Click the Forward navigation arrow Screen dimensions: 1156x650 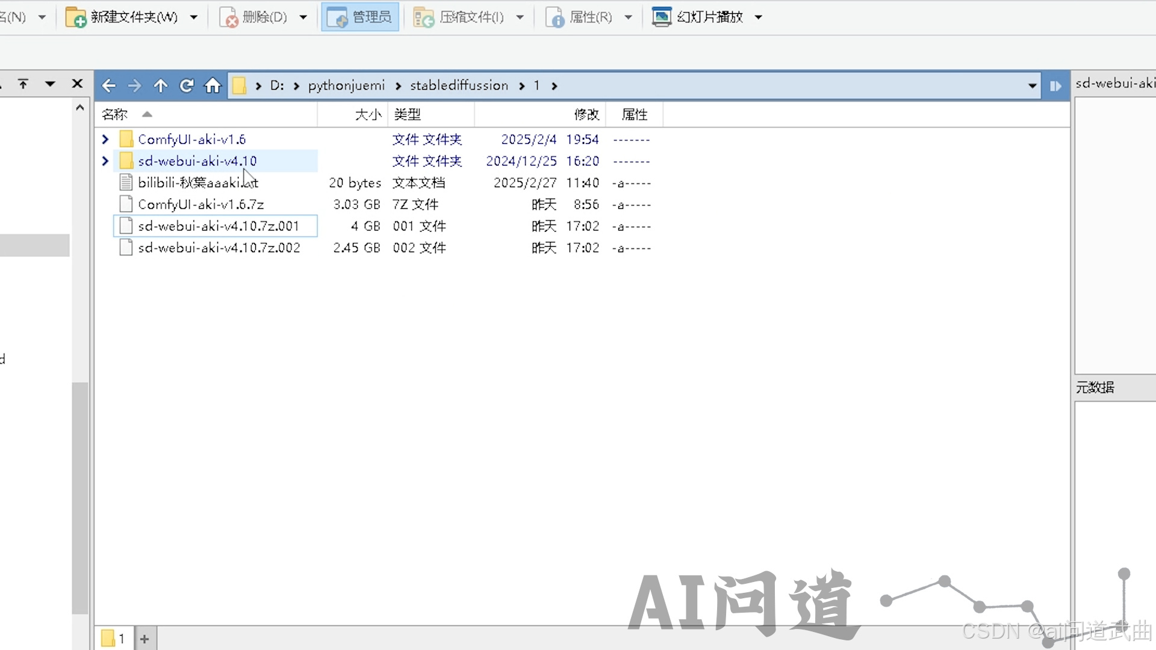pos(134,85)
